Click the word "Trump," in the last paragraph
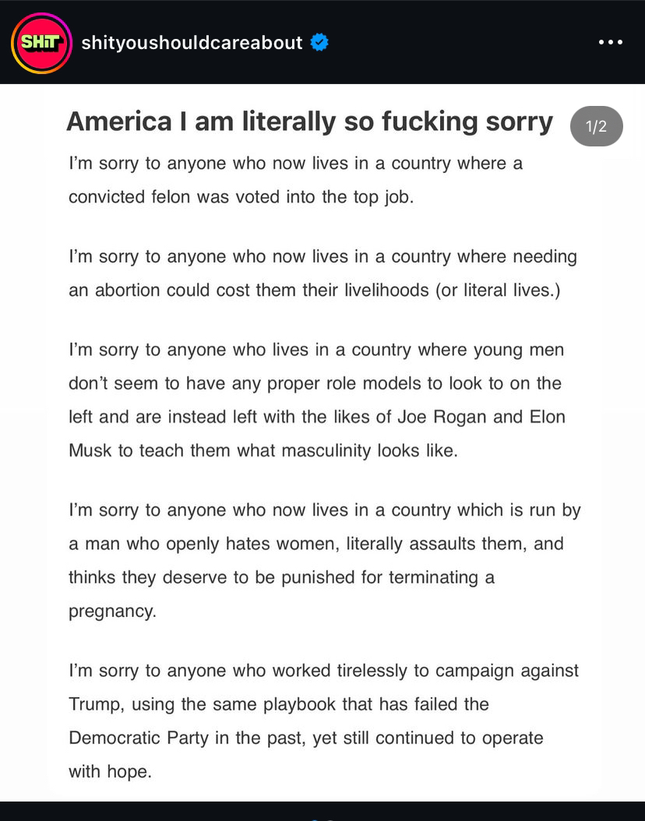645x821 pixels. point(96,704)
